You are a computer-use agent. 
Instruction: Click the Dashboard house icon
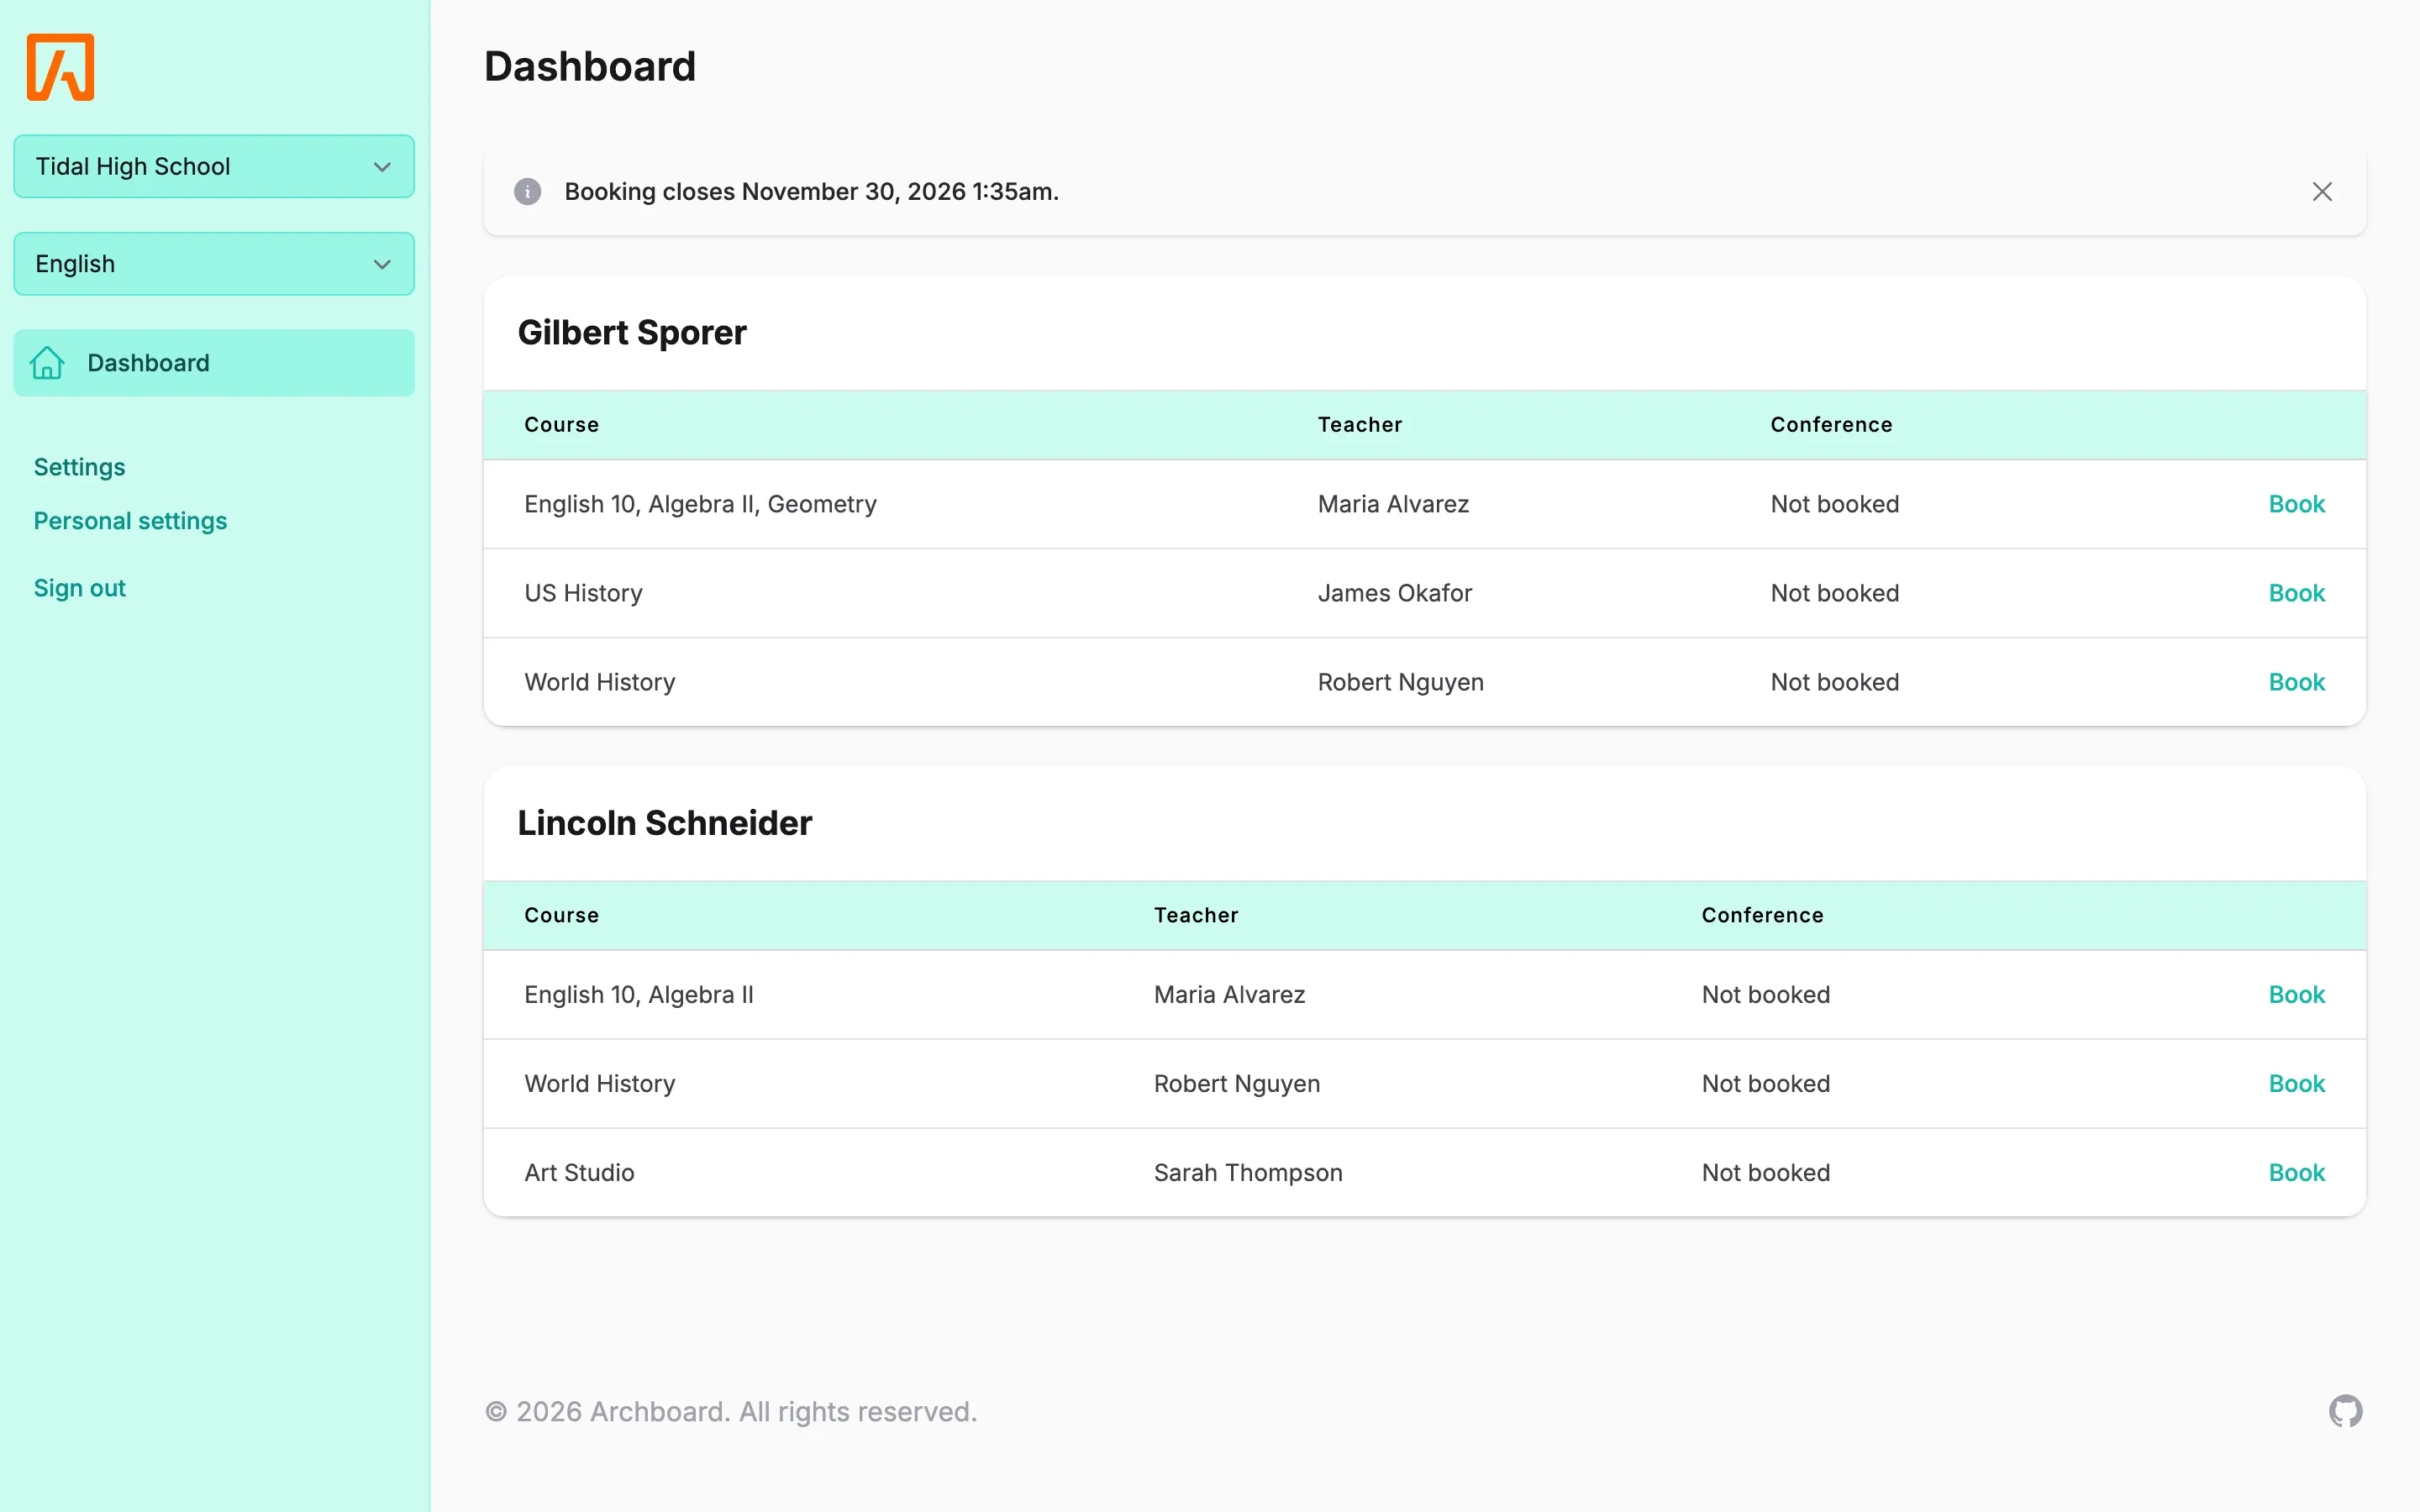[47, 363]
